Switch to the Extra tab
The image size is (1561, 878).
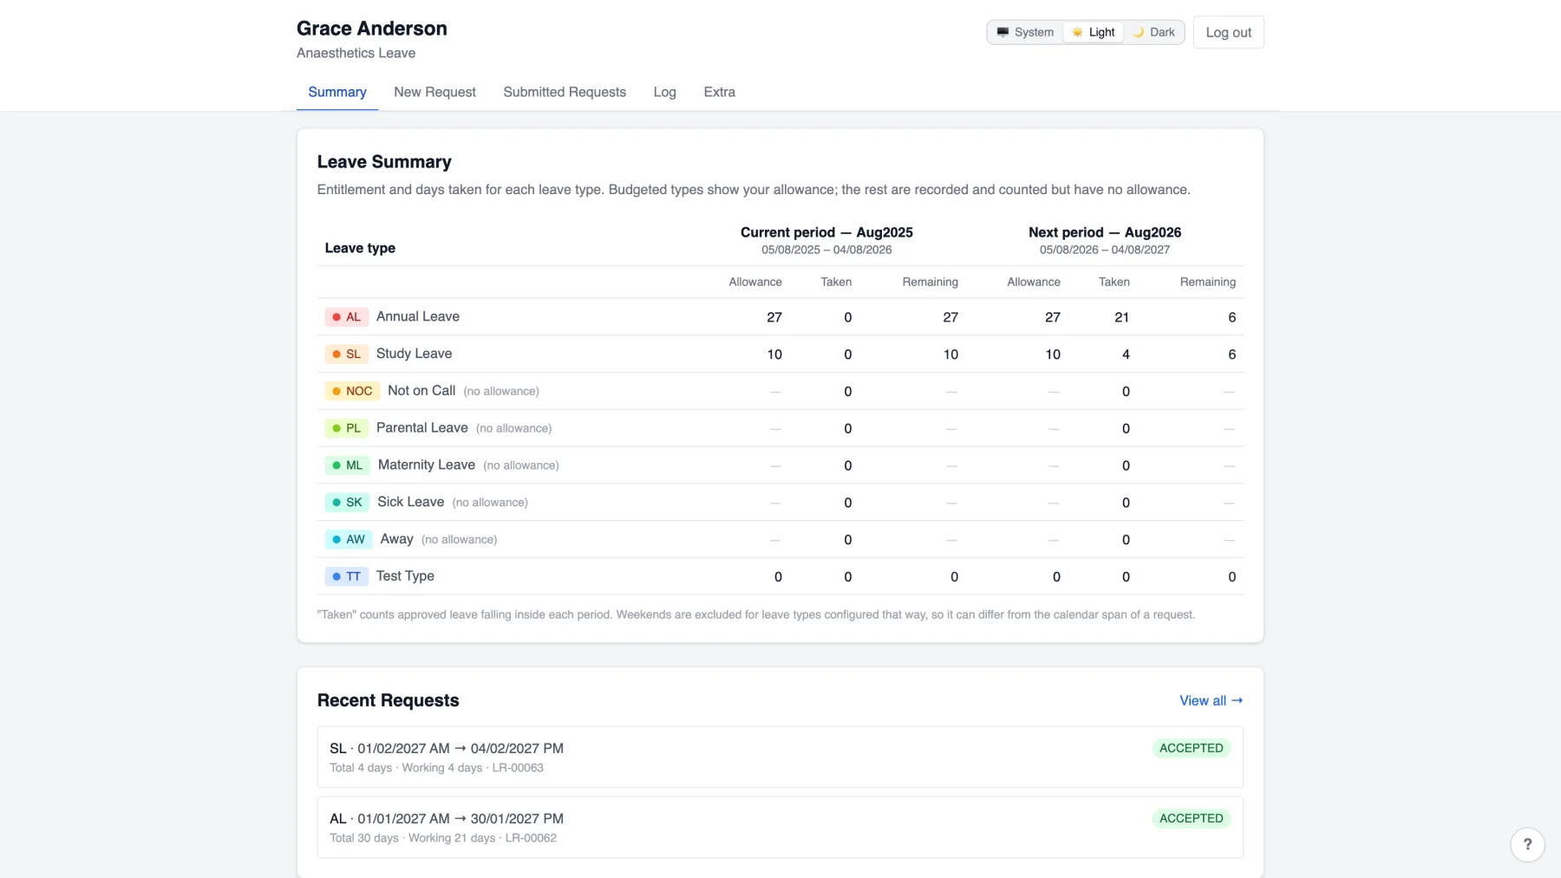[x=719, y=92]
